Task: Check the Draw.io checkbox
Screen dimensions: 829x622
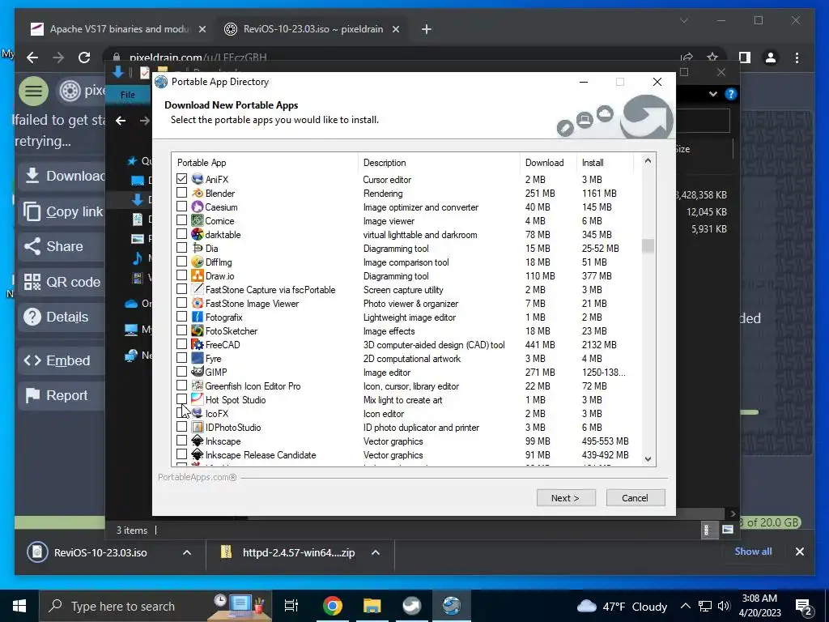Action: (181, 275)
